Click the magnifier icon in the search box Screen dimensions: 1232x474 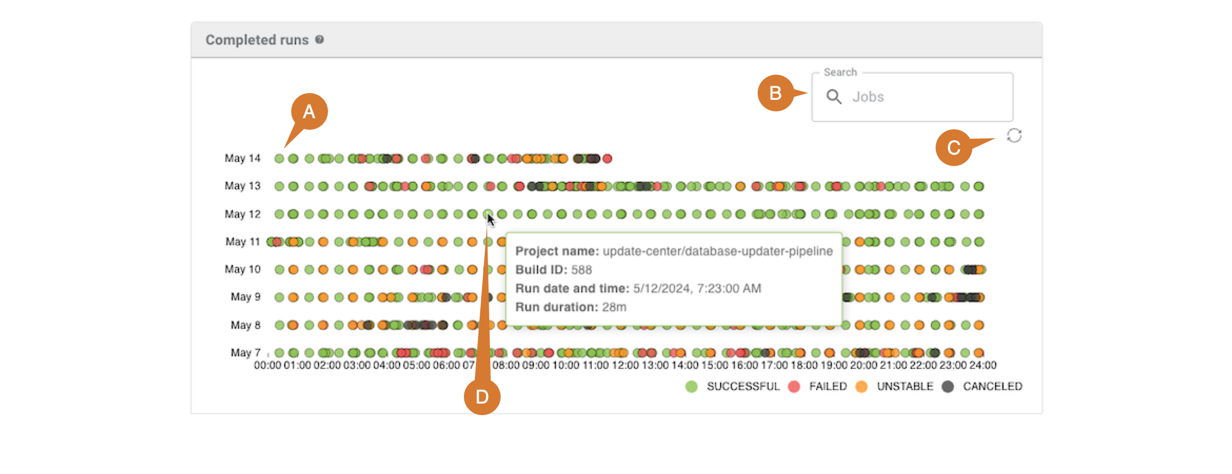pyautogui.click(x=833, y=97)
